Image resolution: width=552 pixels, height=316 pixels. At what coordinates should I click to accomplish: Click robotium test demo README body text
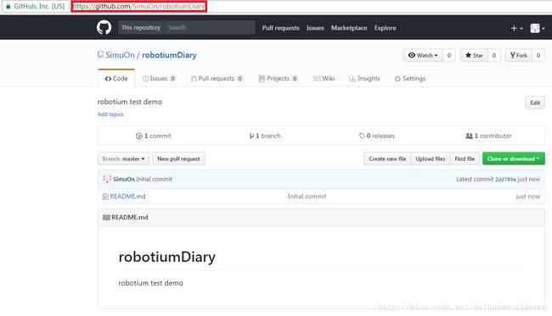150,283
